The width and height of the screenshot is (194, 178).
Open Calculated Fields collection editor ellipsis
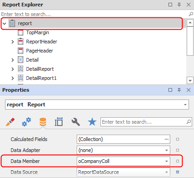pos(167,139)
